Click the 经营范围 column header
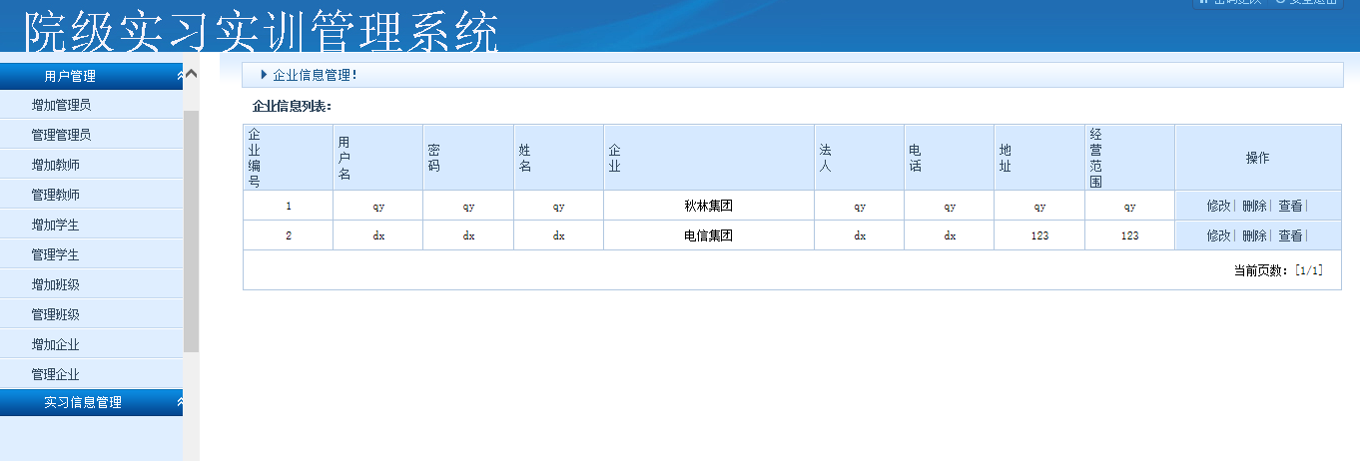 [x=1130, y=157]
